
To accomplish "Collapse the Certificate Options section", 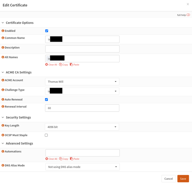I will [x=3, y=23].
